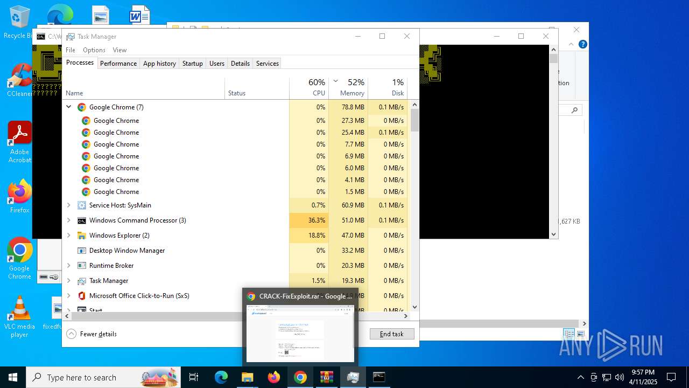Switch to the Details tab
The image size is (689, 388).
[240, 64]
